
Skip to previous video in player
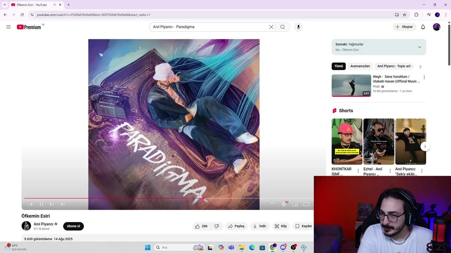click(x=31, y=204)
